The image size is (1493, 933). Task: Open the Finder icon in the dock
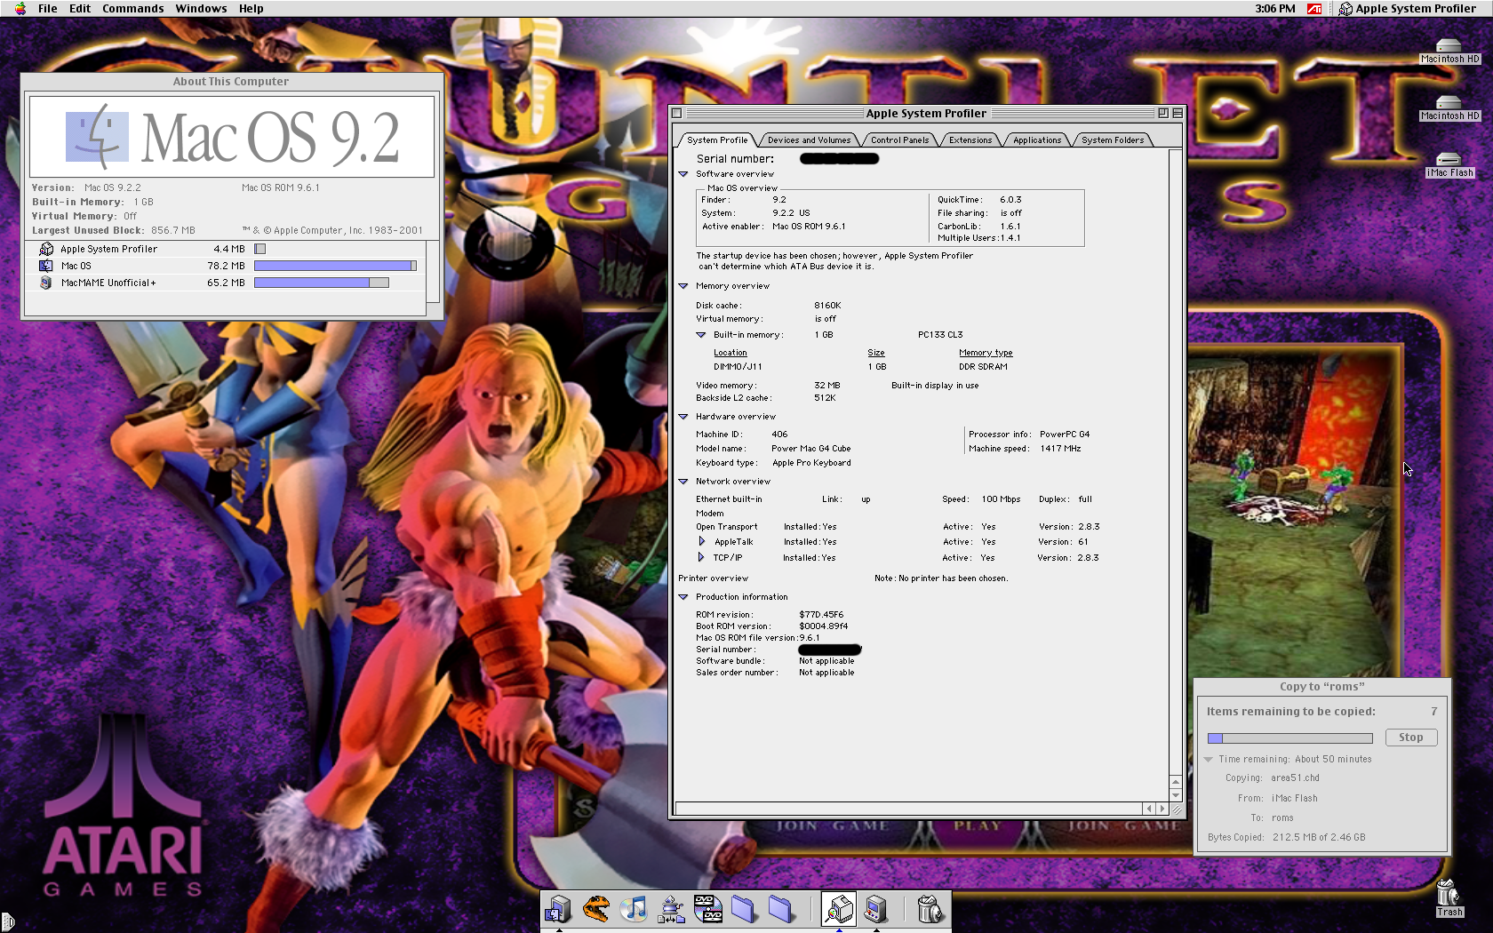coord(559,910)
